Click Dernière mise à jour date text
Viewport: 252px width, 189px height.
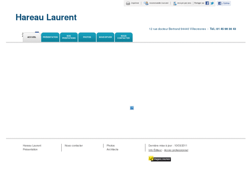[168, 146]
